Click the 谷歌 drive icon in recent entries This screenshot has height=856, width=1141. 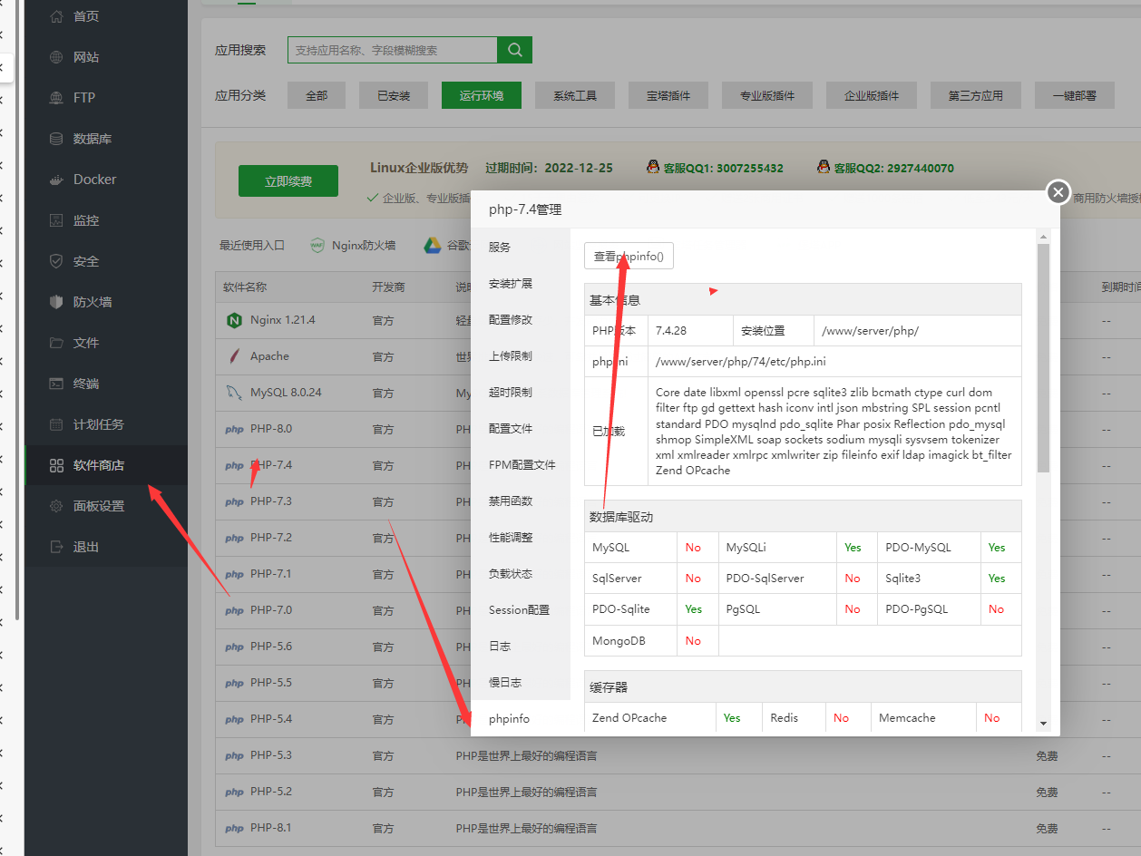[433, 245]
